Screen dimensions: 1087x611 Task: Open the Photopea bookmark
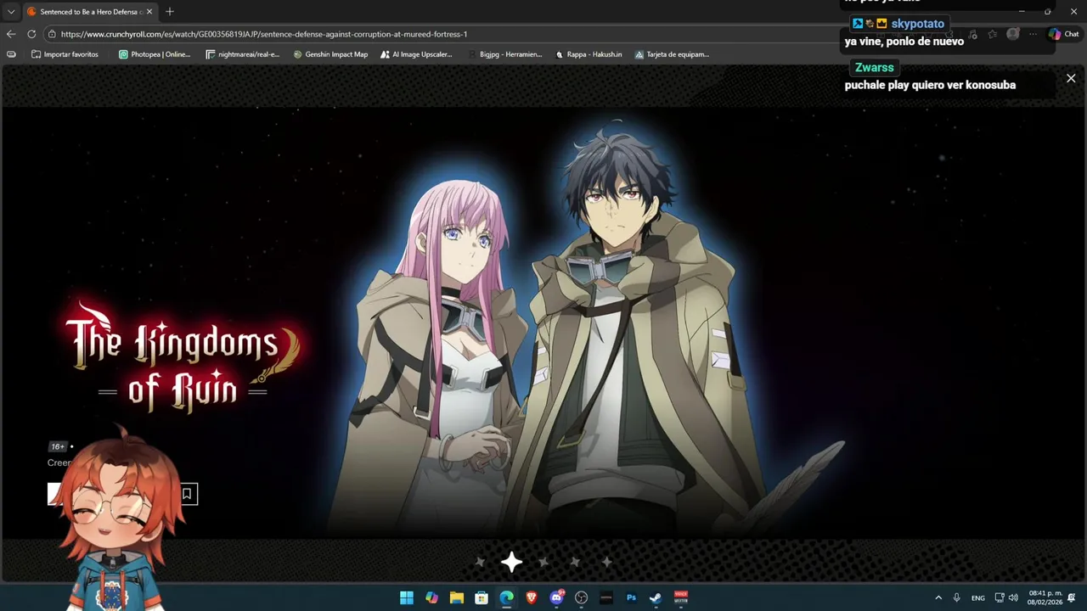click(155, 54)
